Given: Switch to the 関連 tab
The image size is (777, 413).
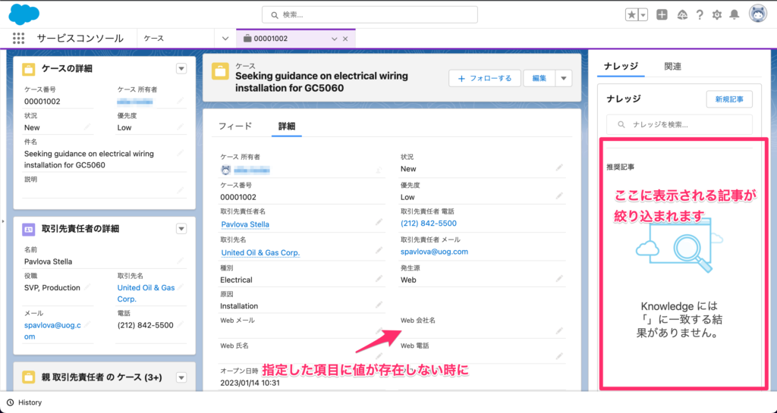Looking at the screenshot, I should (673, 66).
